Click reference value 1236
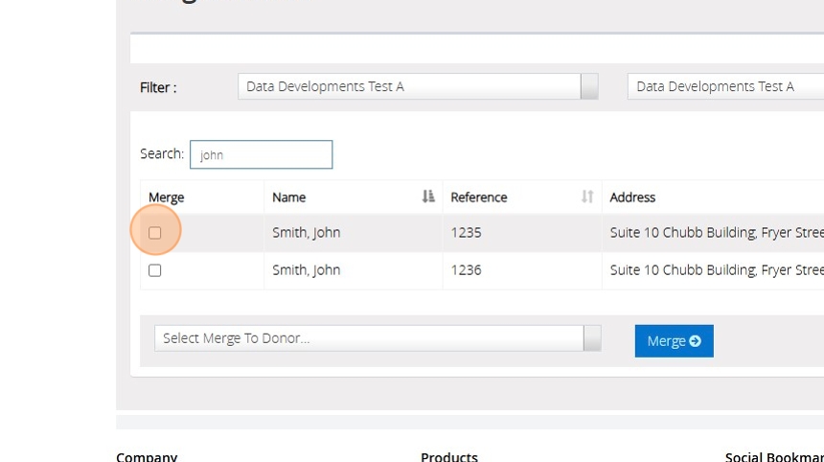The image size is (824, 462). pos(466,270)
